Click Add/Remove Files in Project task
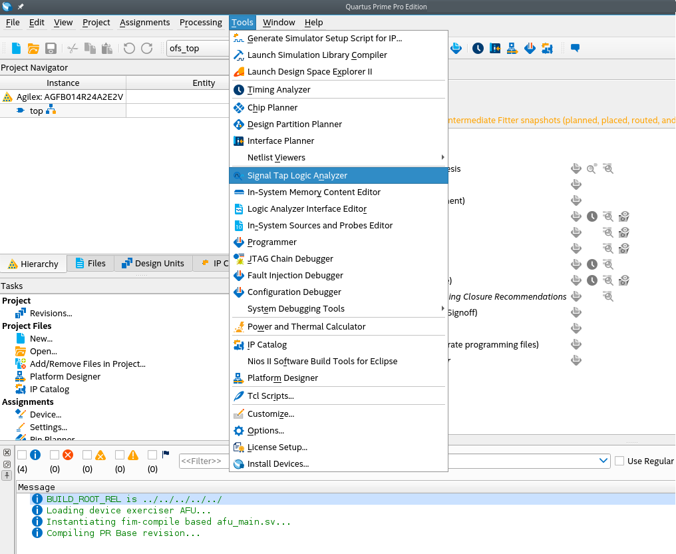676x554 pixels. point(87,364)
